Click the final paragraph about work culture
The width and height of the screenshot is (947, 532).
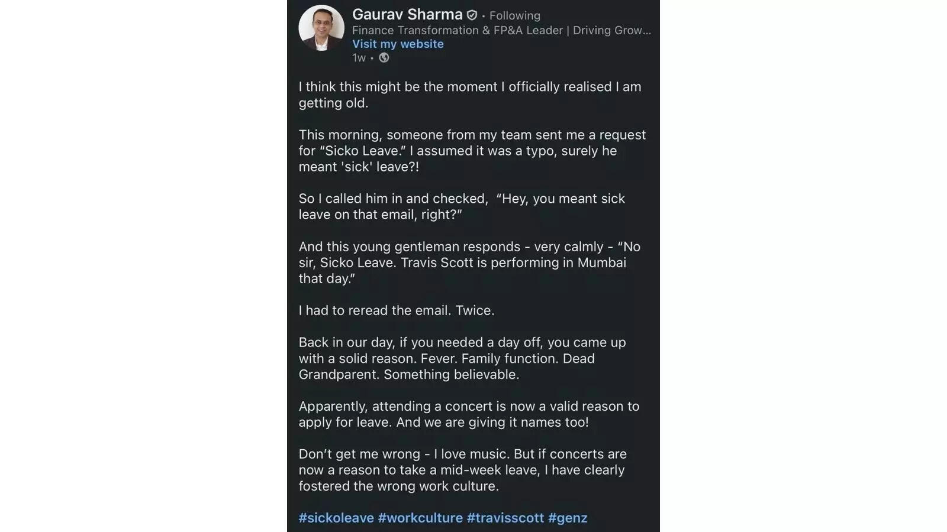tap(463, 470)
